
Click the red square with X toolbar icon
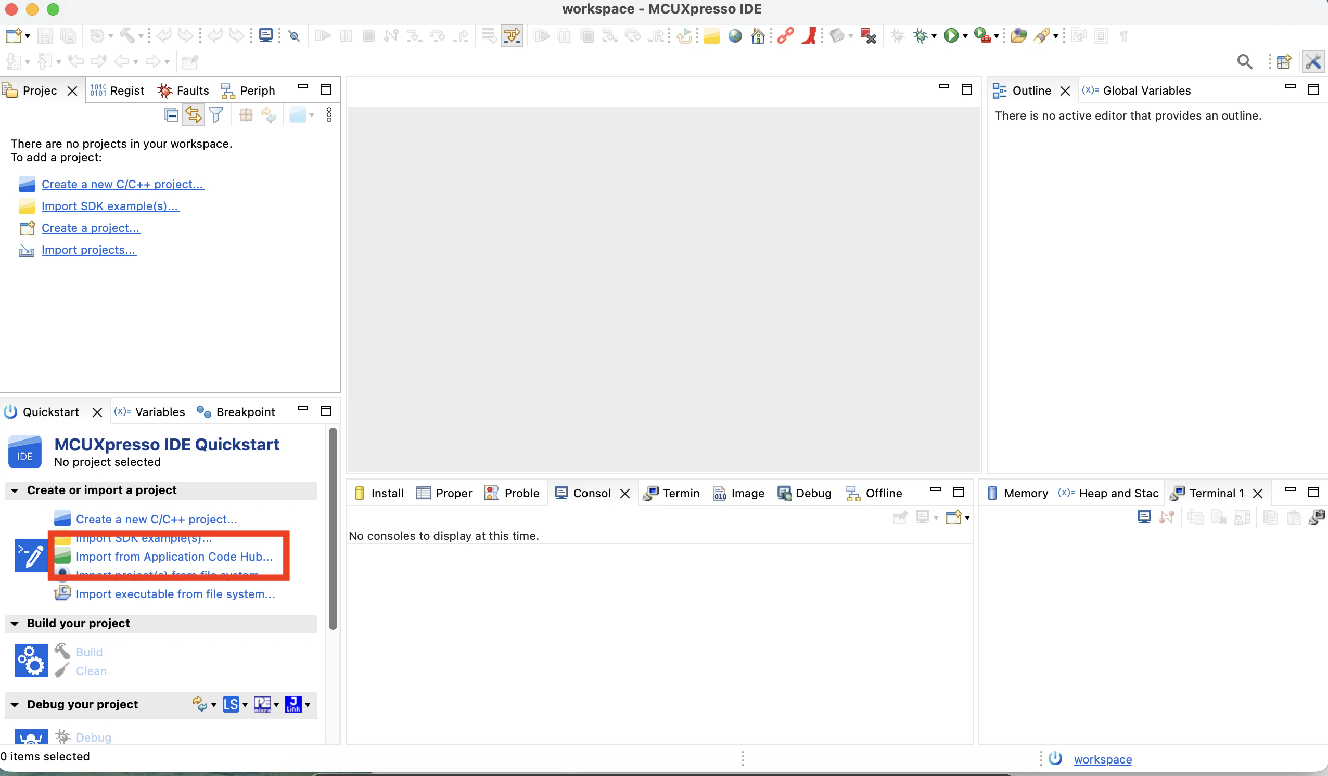868,36
